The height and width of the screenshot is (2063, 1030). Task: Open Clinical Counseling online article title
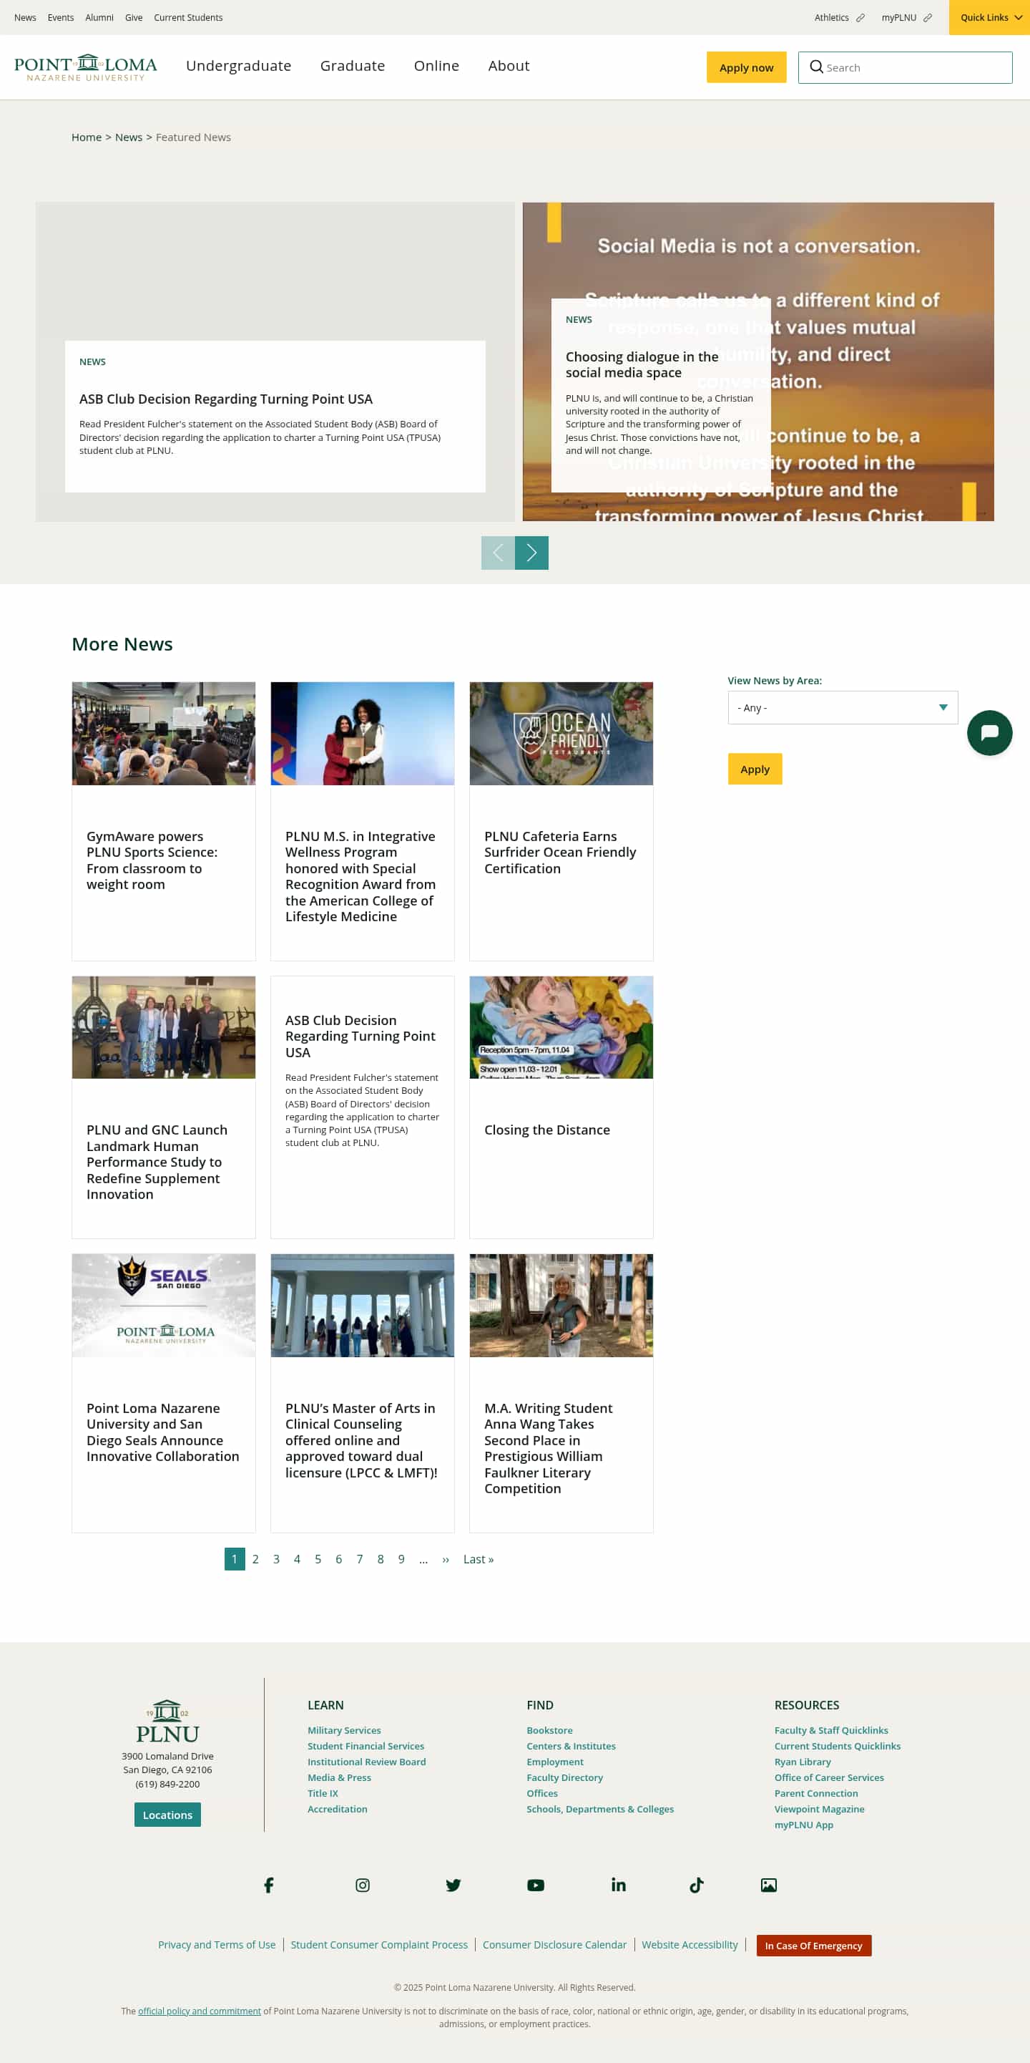tap(361, 1440)
